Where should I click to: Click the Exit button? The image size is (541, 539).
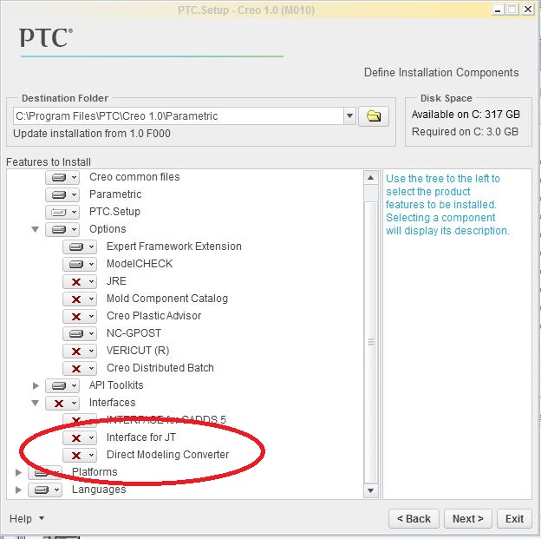coord(514,519)
